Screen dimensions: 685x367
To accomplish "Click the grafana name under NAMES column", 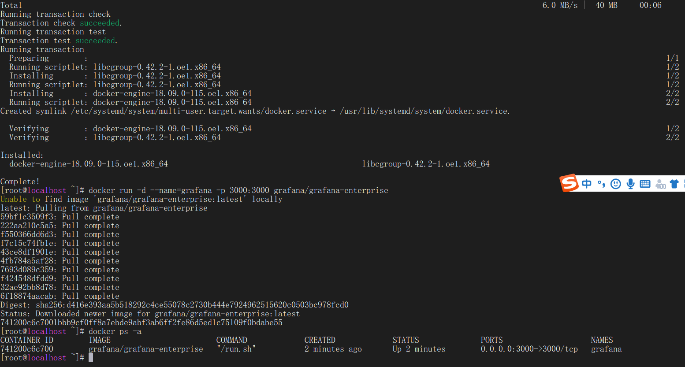I will pyautogui.click(x=606, y=349).
